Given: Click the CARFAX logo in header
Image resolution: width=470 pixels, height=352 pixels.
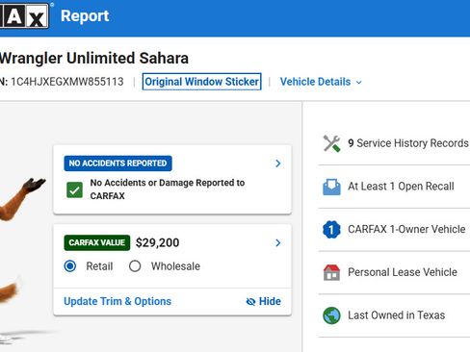Looking at the screenshot, I should pos(24,15).
